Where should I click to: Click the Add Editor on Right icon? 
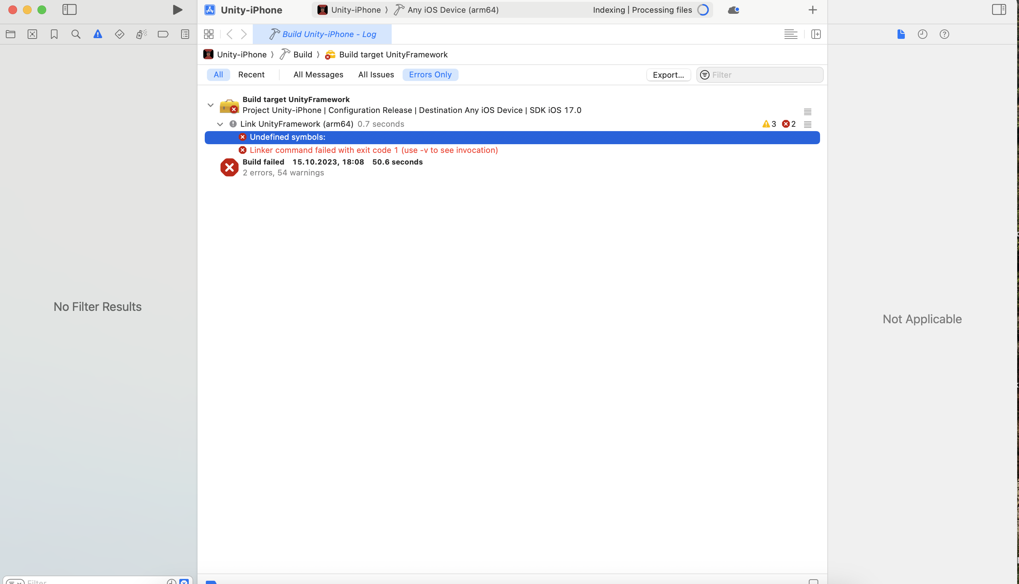(815, 34)
